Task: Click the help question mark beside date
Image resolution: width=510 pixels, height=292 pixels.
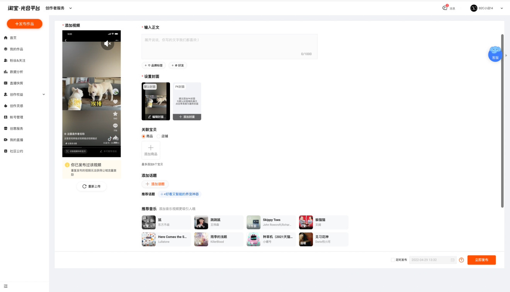Action: (461, 260)
